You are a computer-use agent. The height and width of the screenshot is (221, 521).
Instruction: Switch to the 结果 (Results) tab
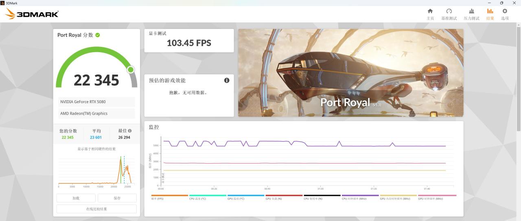click(490, 14)
